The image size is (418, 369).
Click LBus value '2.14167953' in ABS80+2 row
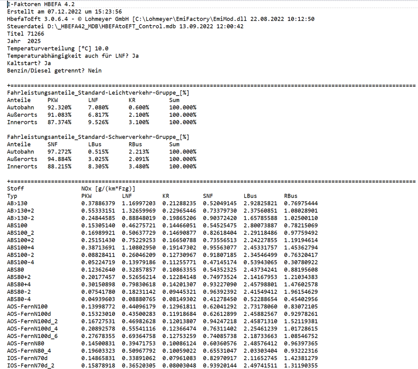[260, 277]
